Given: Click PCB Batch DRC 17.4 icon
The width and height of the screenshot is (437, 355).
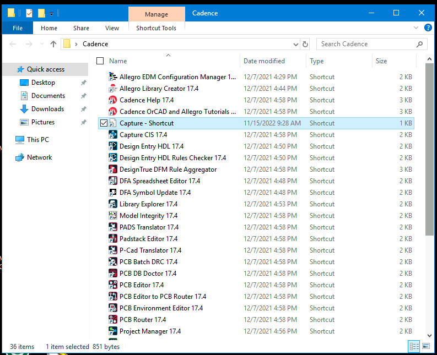Looking at the screenshot, I should (x=112, y=262).
